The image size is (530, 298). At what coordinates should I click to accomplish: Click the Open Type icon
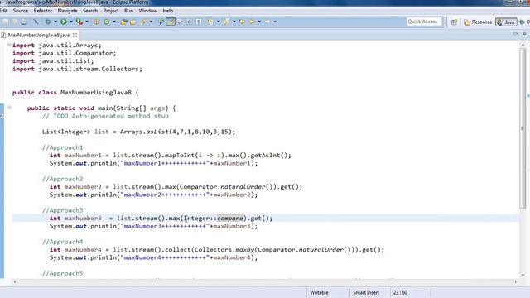123,22
